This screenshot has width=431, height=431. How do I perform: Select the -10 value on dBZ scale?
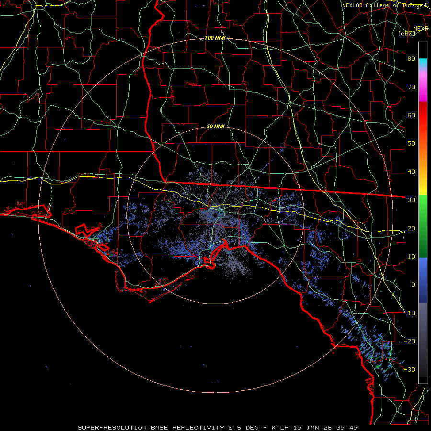pyautogui.click(x=409, y=313)
